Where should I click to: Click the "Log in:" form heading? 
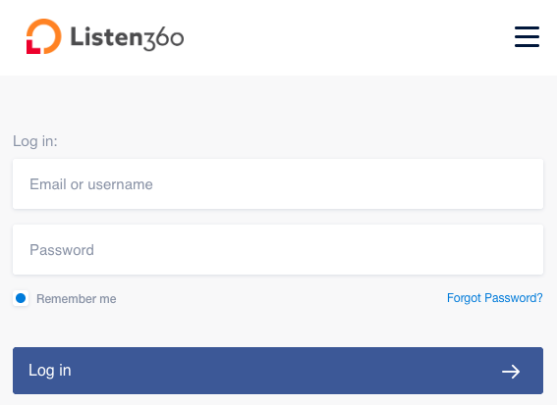(35, 141)
